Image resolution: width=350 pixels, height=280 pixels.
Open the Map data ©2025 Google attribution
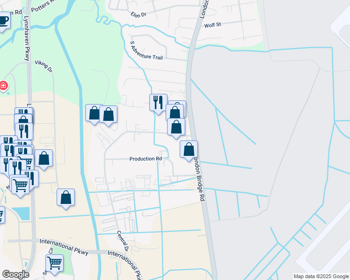pyautogui.click(x=321, y=276)
